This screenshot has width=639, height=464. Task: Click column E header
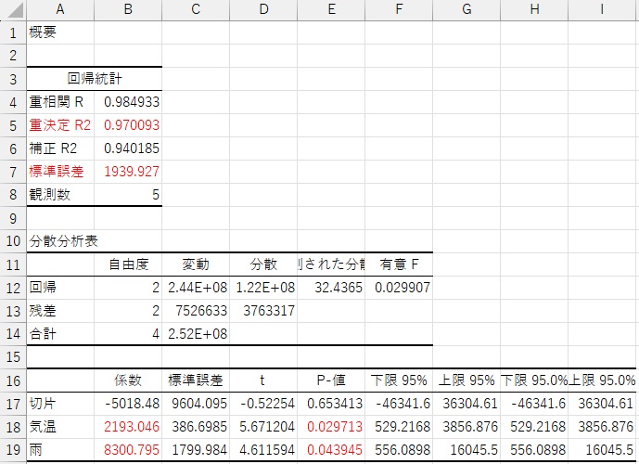click(x=331, y=9)
